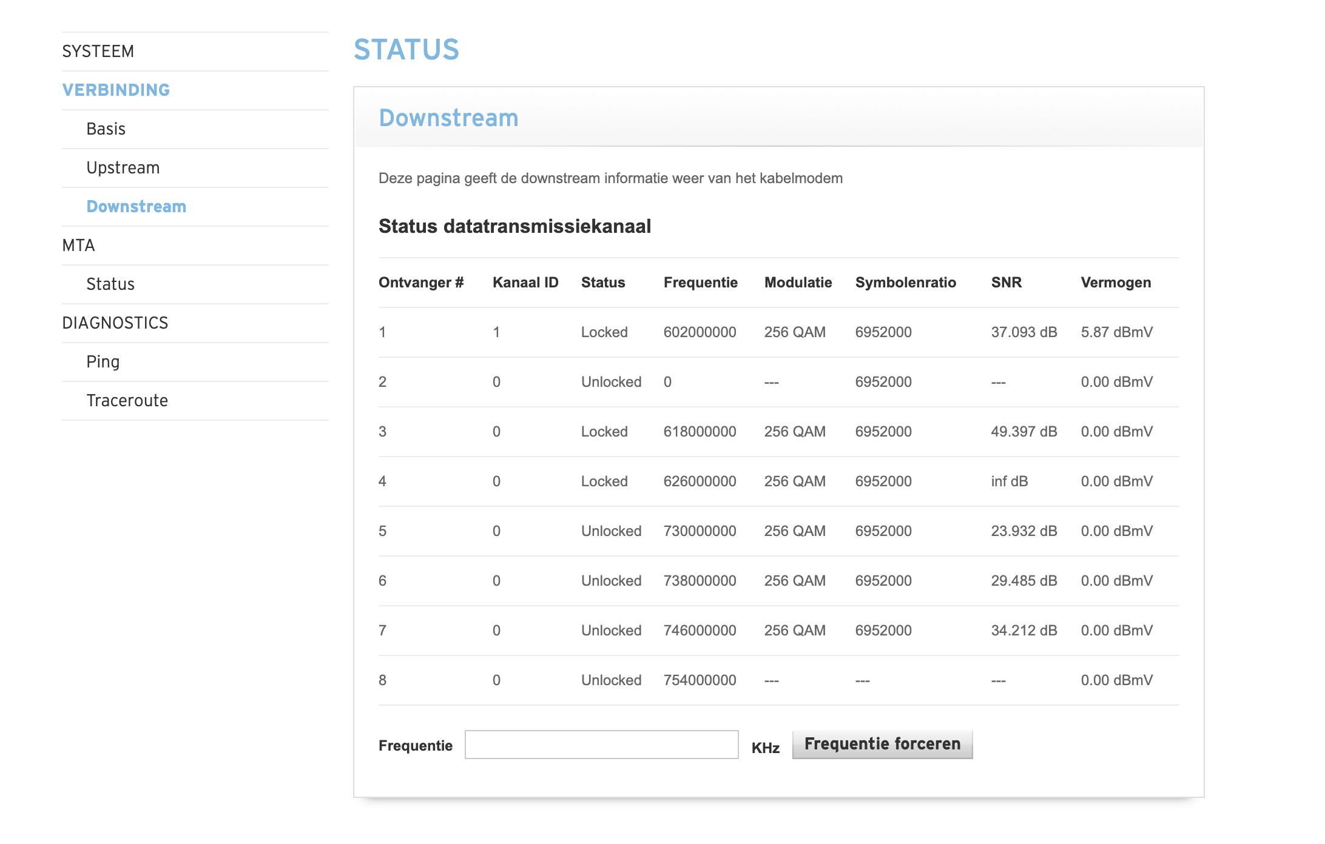Screen dimensions: 1325x844
Task: Select the Downstream sidebar item
Action: coord(136,207)
